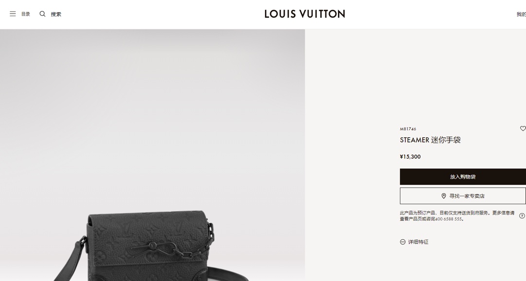Click the 目录 menu label

26,14
